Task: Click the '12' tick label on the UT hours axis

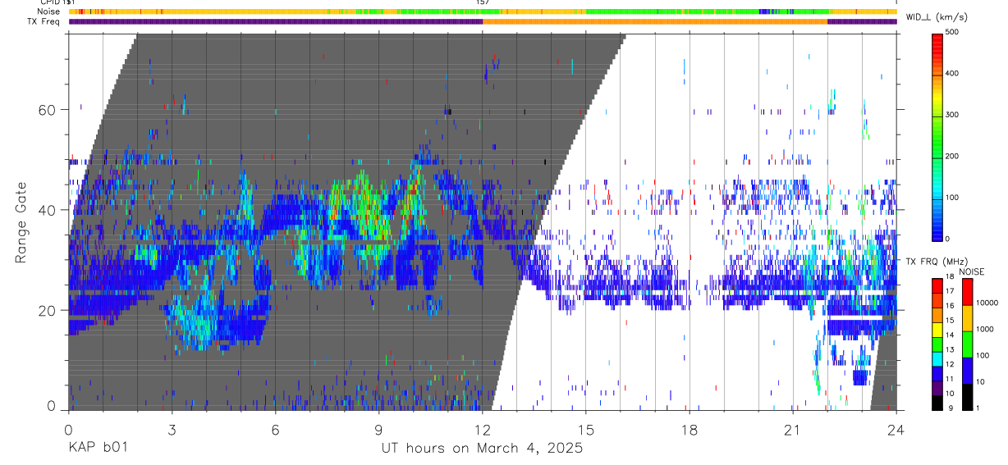Action: point(482,429)
